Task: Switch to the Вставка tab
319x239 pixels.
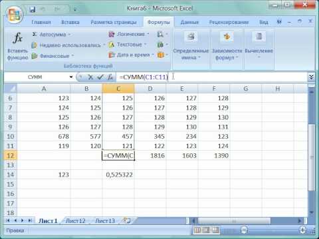Action: point(70,23)
